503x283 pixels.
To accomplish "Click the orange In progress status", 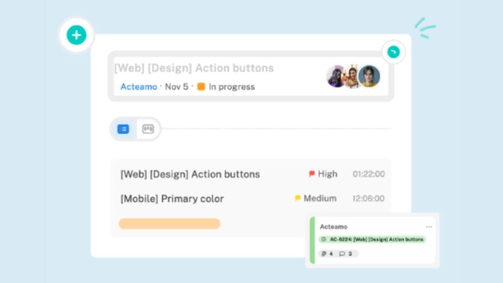I will (x=226, y=87).
